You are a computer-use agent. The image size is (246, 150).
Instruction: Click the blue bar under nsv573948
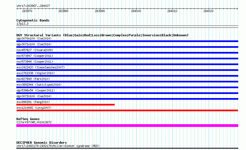coord(127,64)
